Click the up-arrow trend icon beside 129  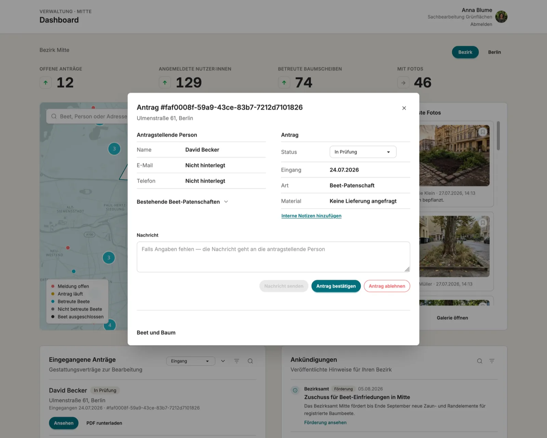click(x=165, y=82)
